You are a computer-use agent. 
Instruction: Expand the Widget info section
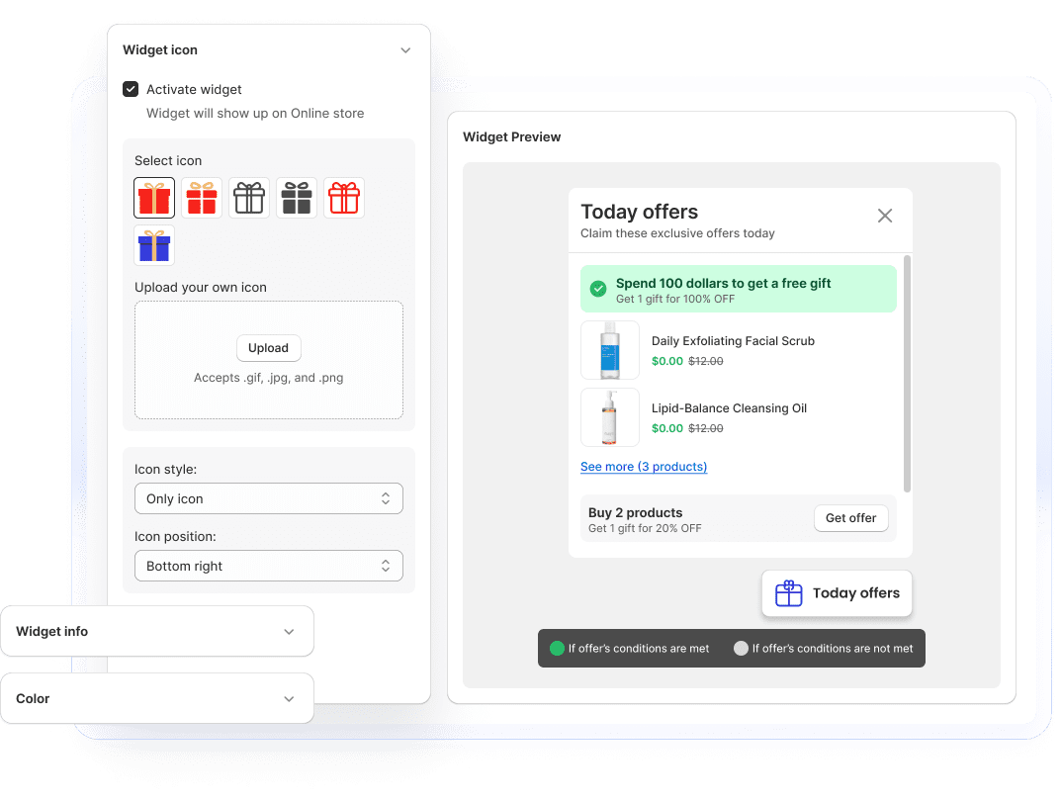[289, 632]
